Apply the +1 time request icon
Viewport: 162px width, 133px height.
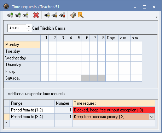pyautogui.click(x=25, y=15)
